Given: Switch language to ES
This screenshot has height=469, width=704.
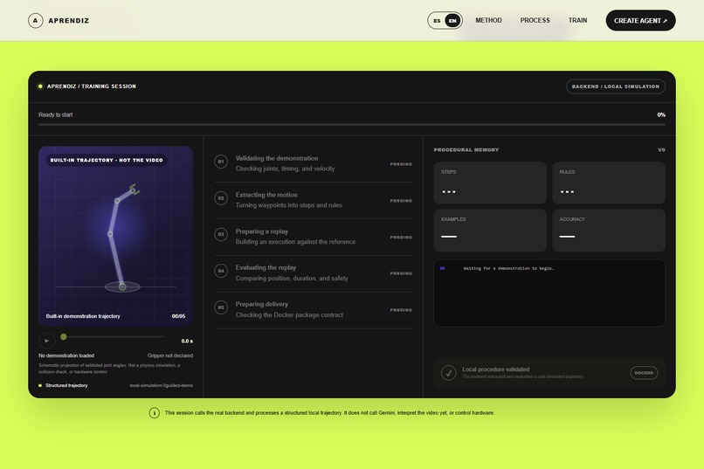Looking at the screenshot, I should pos(437,21).
